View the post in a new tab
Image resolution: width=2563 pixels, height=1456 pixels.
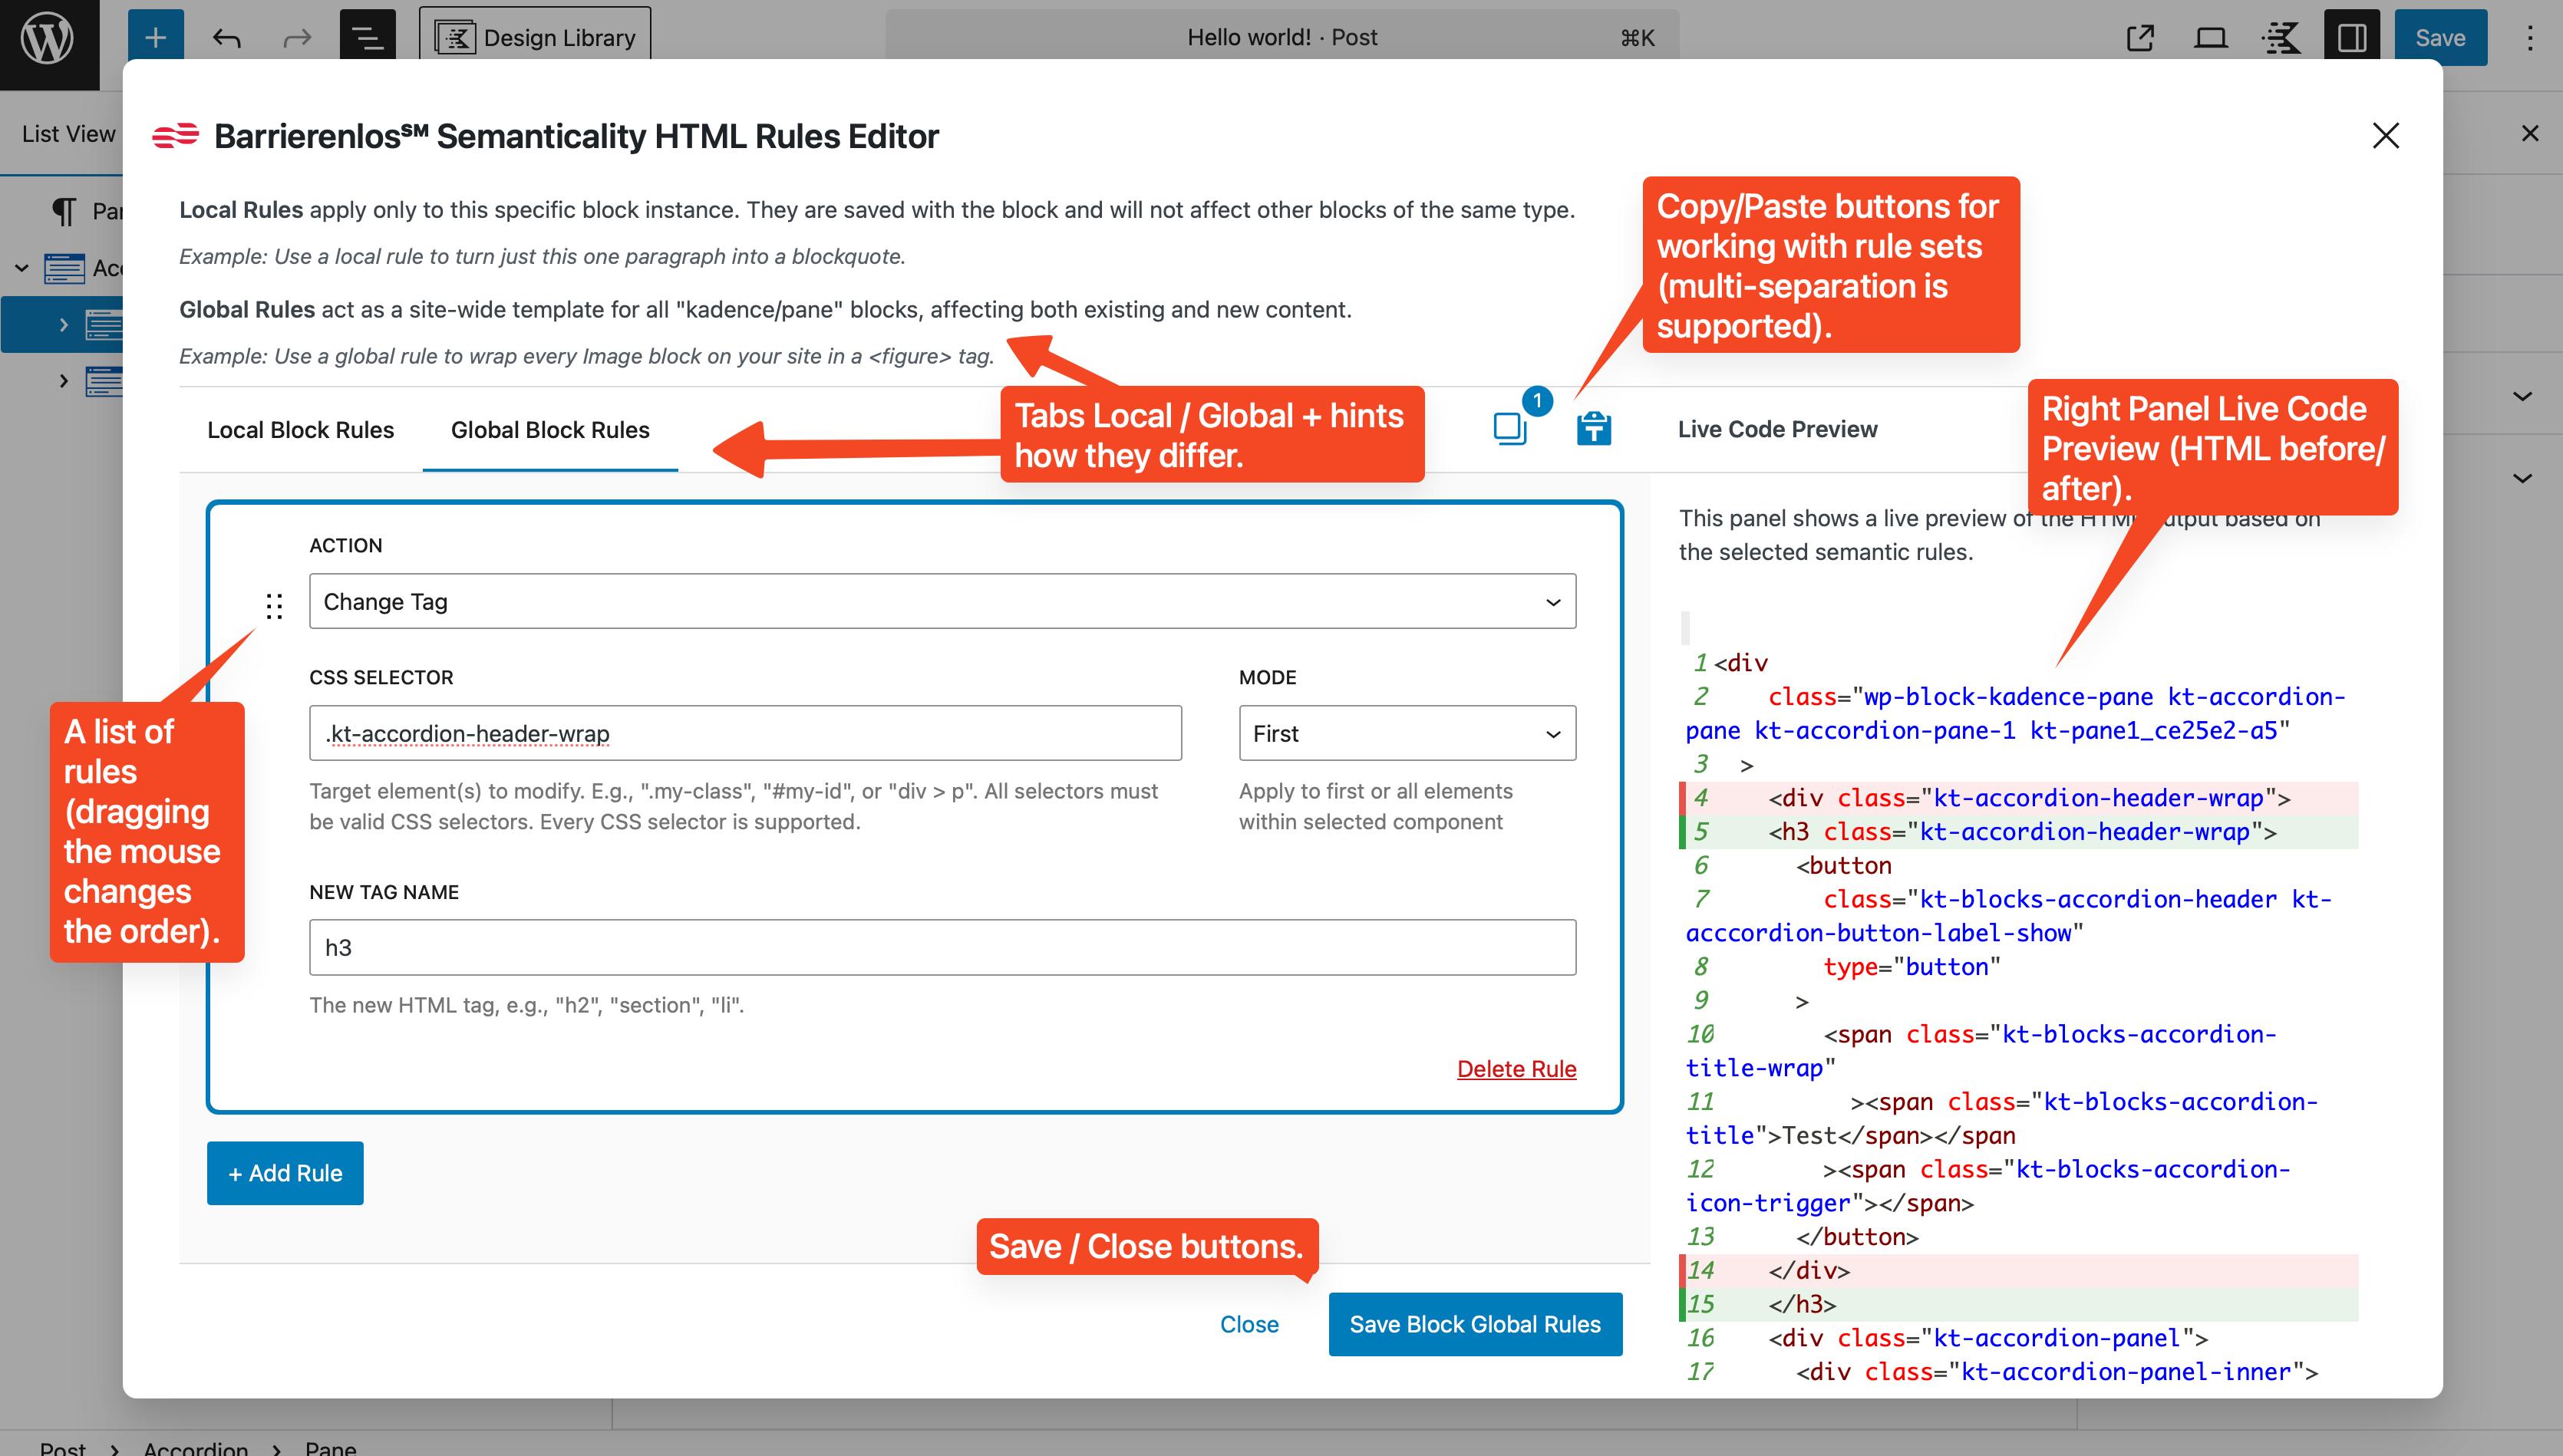click(2140, 37)
